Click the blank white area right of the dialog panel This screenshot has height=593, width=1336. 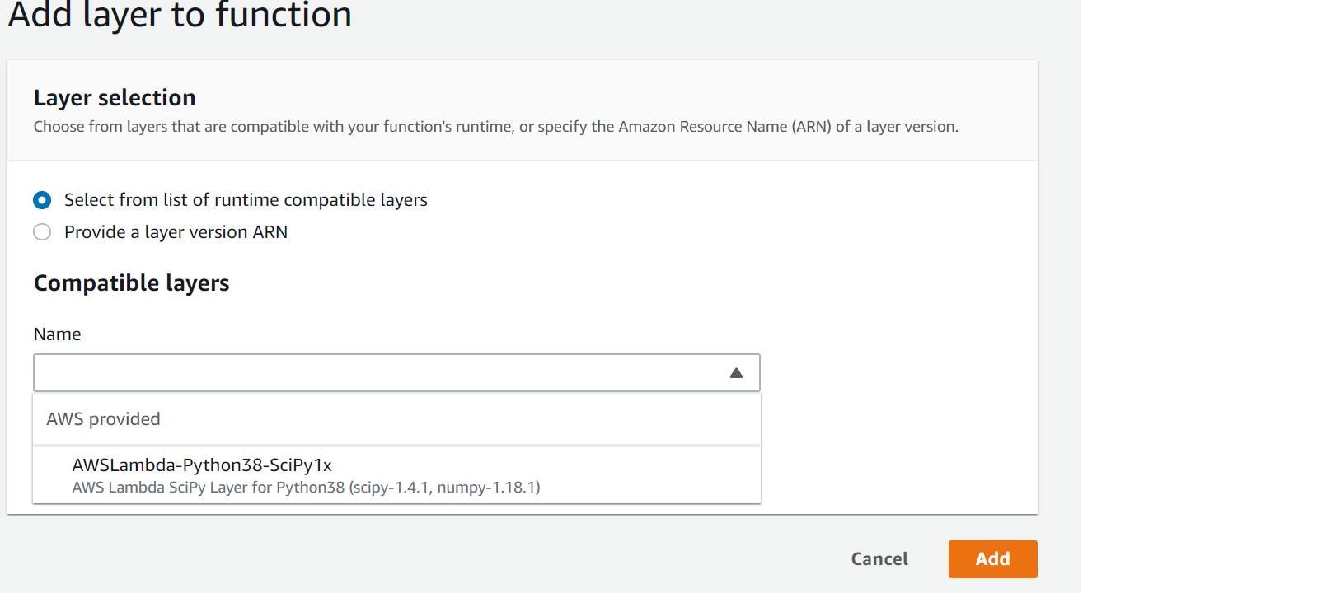coord(1208,296)
